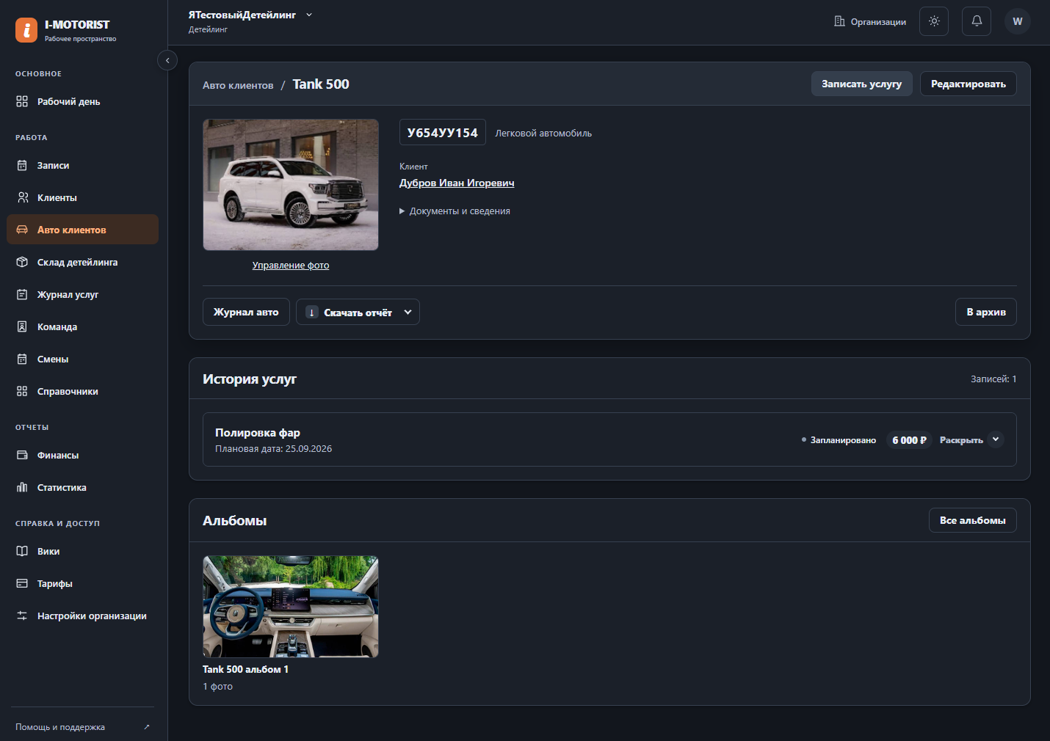Click the Авто клиентов car icon

point(22,230)
